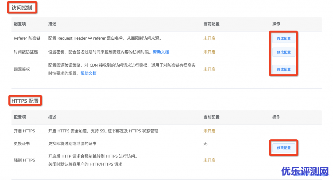
Task: Click 操作 header in 访问控制 table
Action: [276, 24]
